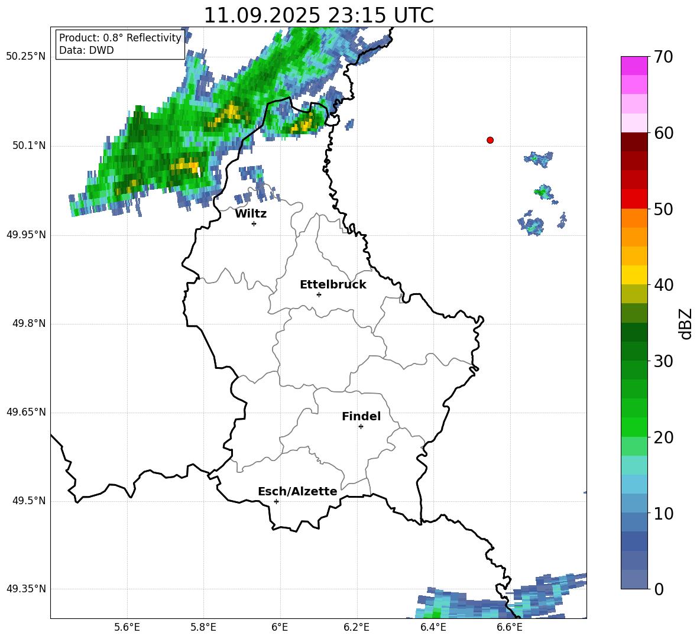Screen dimensions: 700x639
Task: Click the Esch/Alzette city label
Action: click(297, 491)
